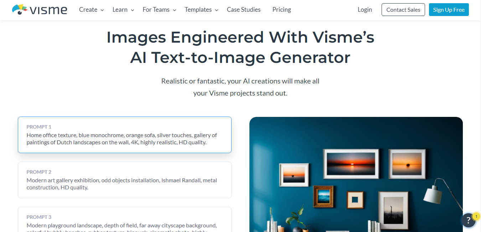This screenshot has width=481, height=232.
Task: Click the 'Modern art gallery exhibition' prompt text
Action: pyautogui.click(x=122, y=184)
